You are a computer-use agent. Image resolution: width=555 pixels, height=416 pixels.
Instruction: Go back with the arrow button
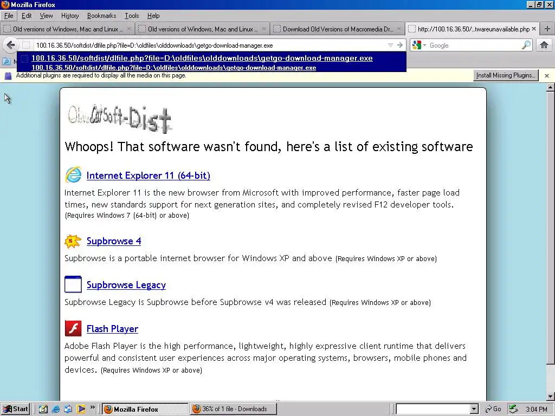click(x=11, y=45)
